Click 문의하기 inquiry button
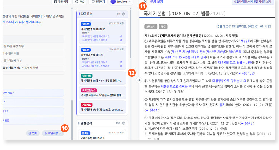Screen dimensions: 279x150 click(x=98, y=1)
